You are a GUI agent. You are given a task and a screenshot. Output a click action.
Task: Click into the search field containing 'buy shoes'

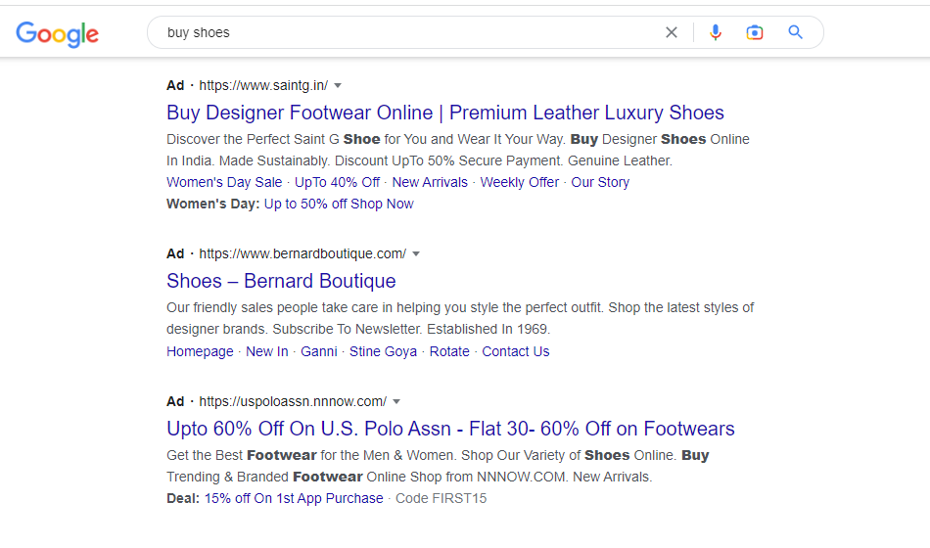pos(411,32)
